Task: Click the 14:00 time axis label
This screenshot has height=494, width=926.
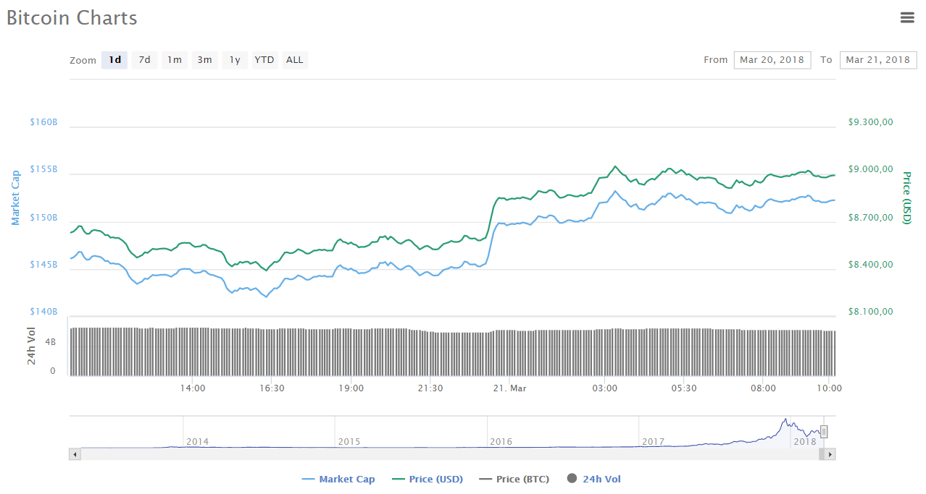Action: (193, 388)
